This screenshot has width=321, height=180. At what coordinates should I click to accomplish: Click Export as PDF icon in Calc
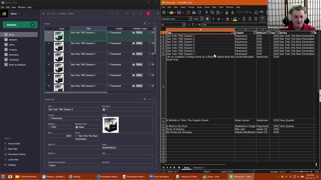(x=188, y=12)
